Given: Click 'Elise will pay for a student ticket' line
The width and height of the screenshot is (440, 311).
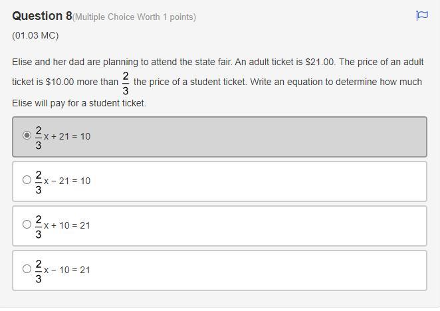Looking at the screenshot, I should pyautogui.click(x=78, y=103).
